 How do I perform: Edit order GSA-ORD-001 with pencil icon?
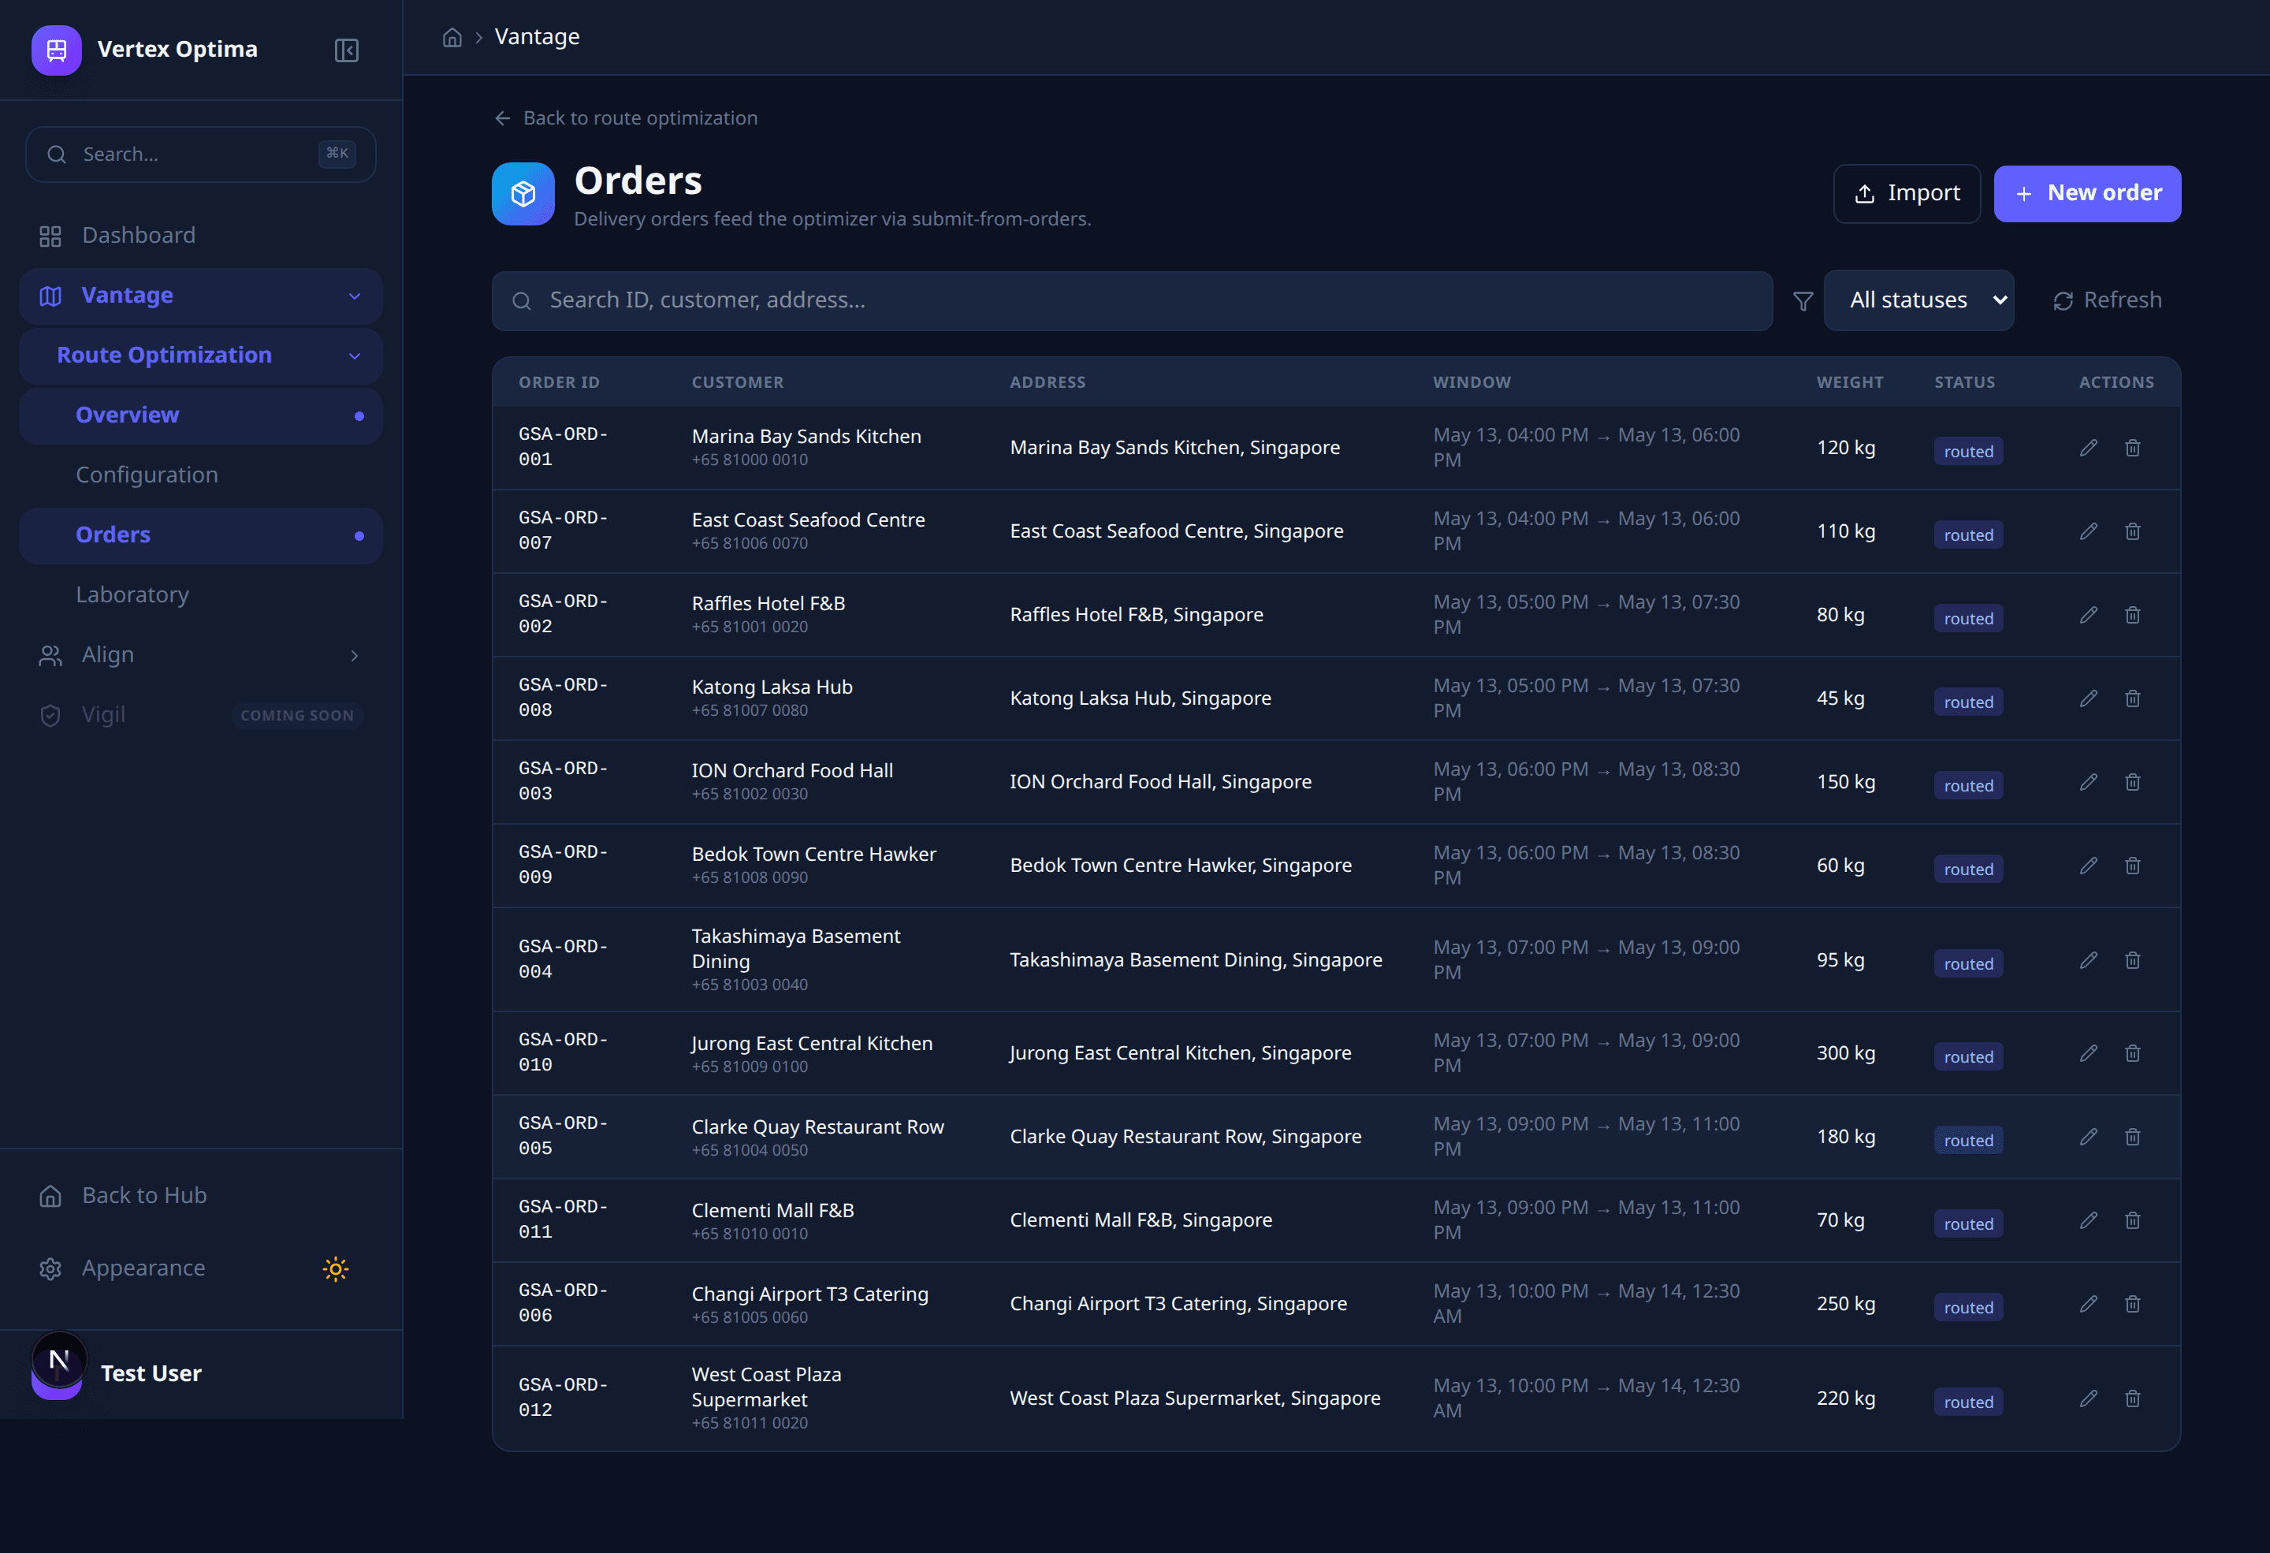[x=2089, y=447]
